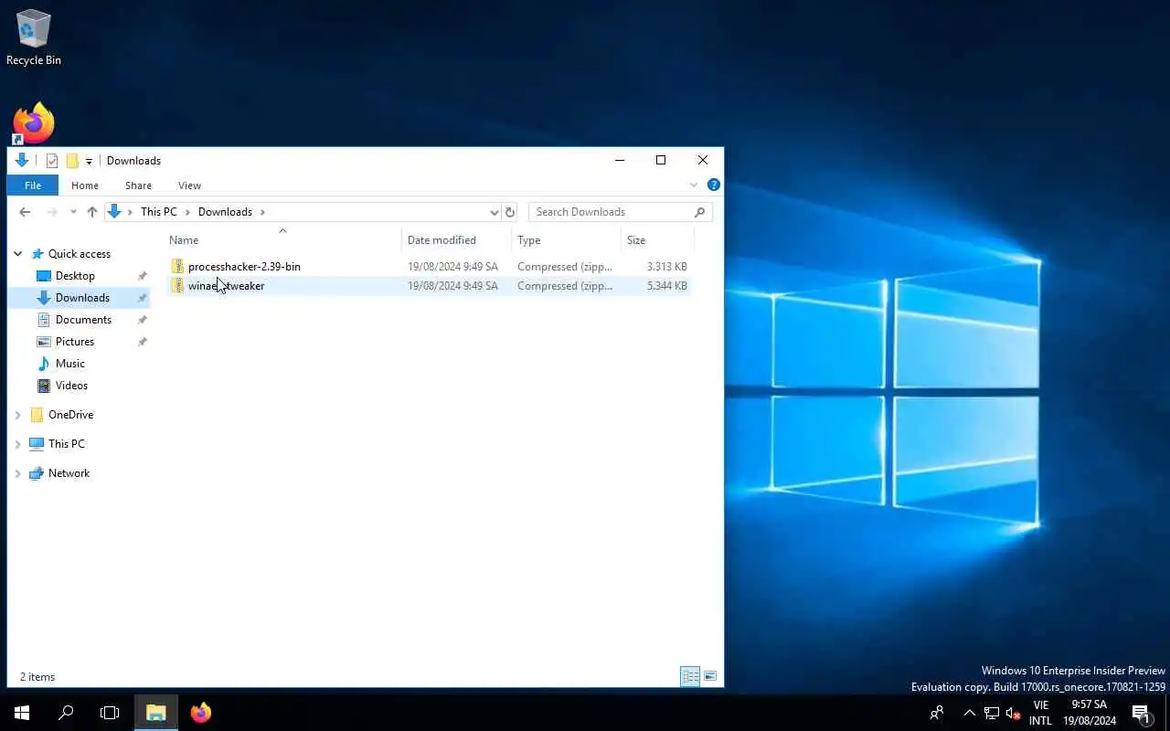Click the 3.313 KB size cell
1170x731 pixels.
pyautogui.click(x=666, y=267)
